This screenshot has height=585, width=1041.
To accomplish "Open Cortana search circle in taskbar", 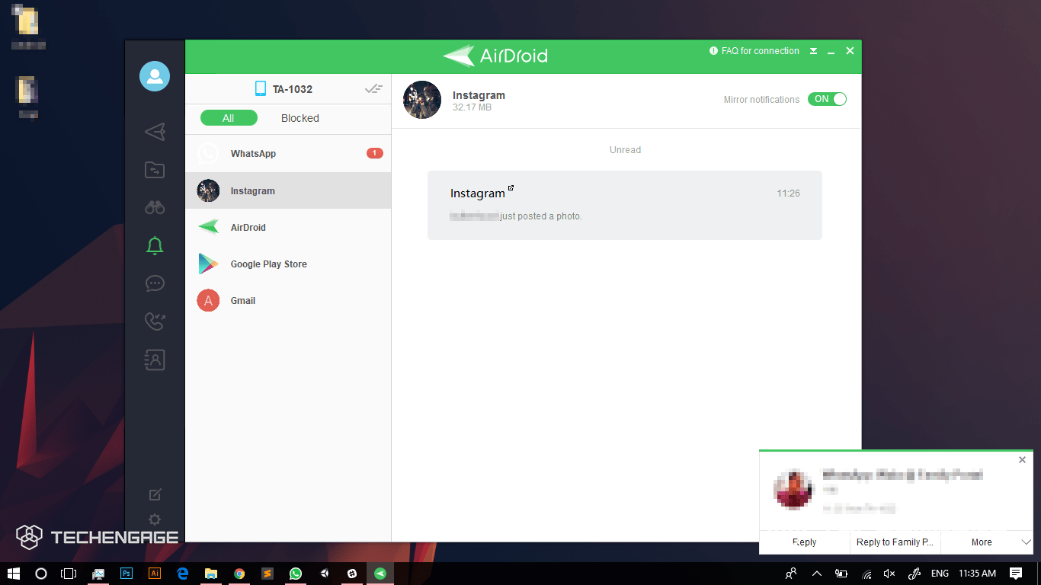I will click(41, 574).
